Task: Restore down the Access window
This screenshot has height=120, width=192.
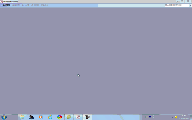Action: (182, 1)
